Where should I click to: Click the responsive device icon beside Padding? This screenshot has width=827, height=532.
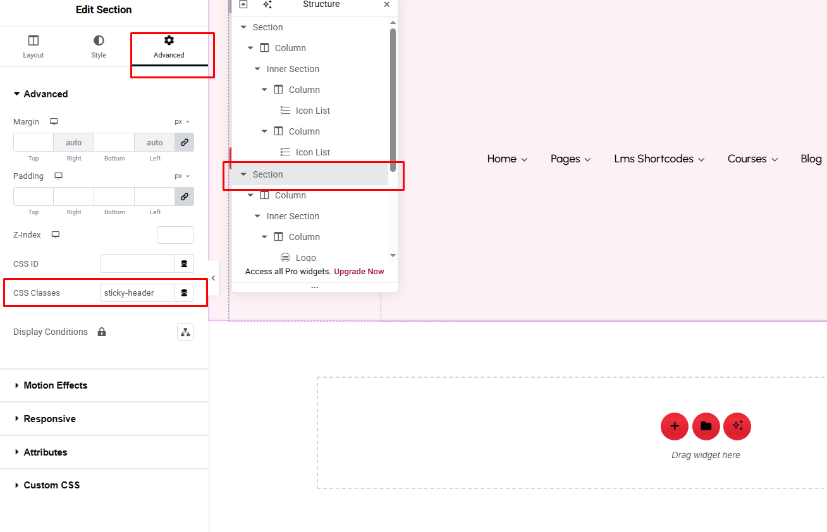pos(58,176)
